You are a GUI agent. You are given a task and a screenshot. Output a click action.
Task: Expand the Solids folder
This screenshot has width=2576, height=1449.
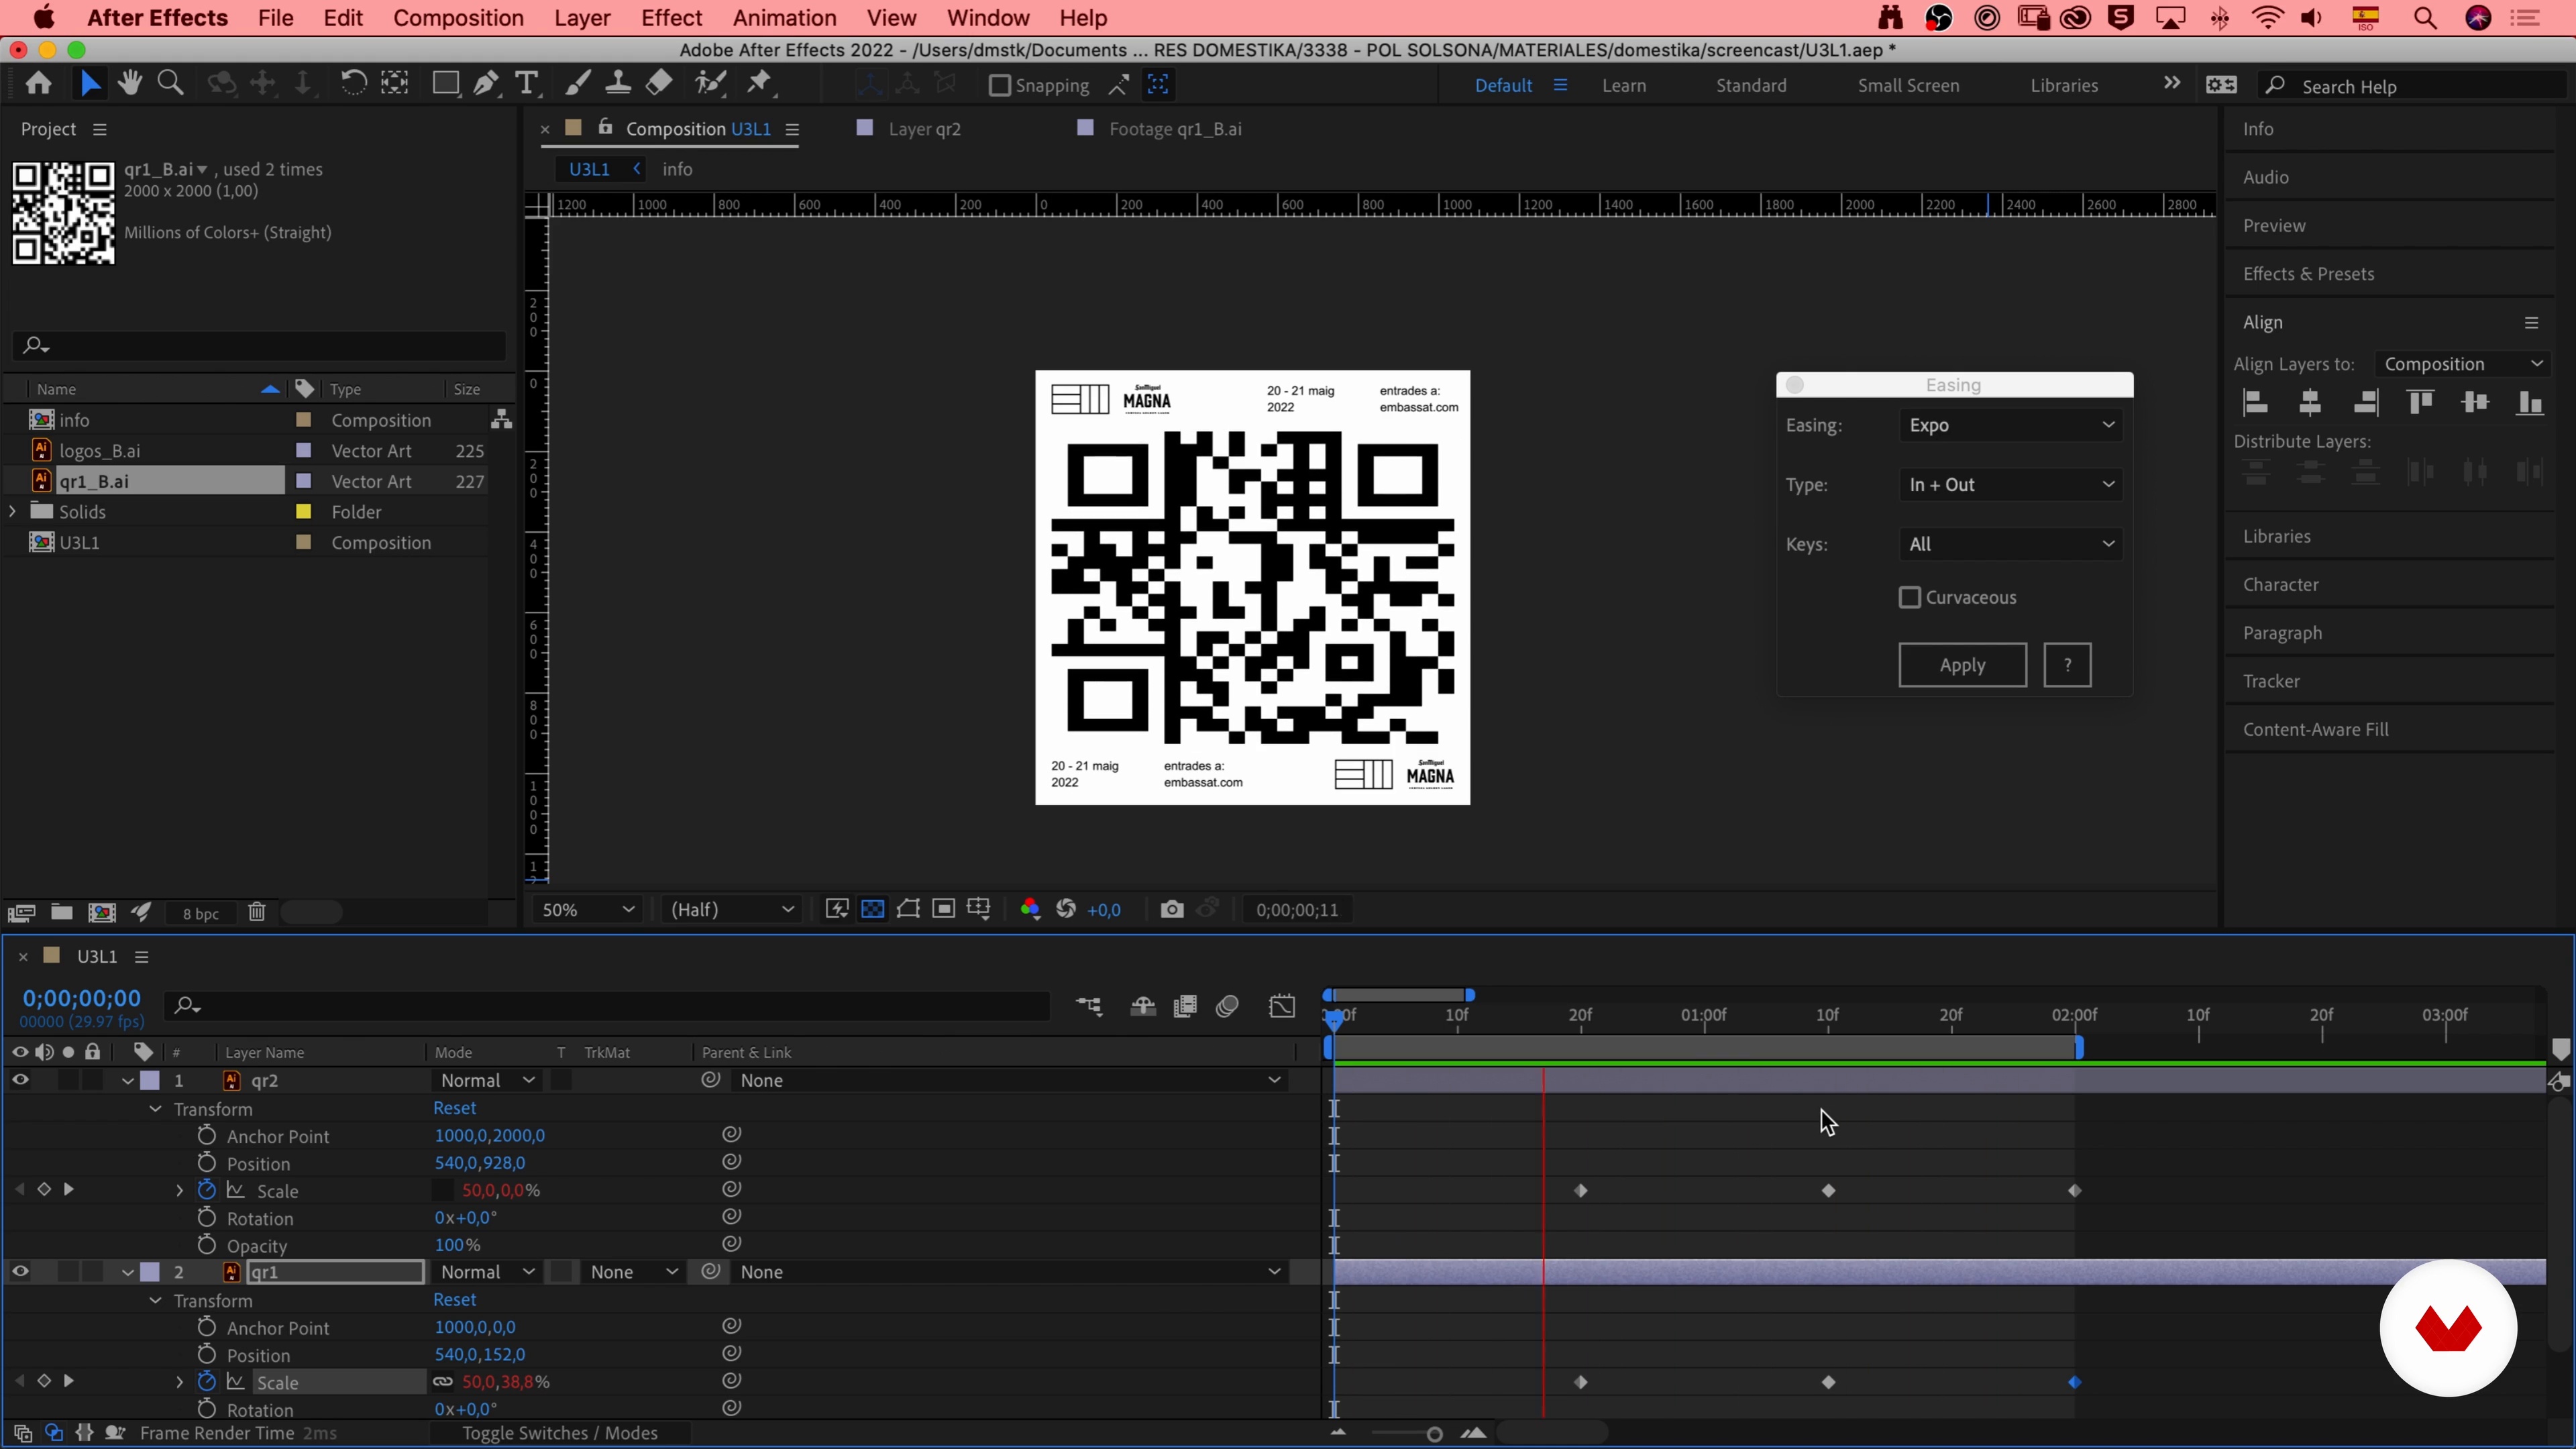click(12, 511)
